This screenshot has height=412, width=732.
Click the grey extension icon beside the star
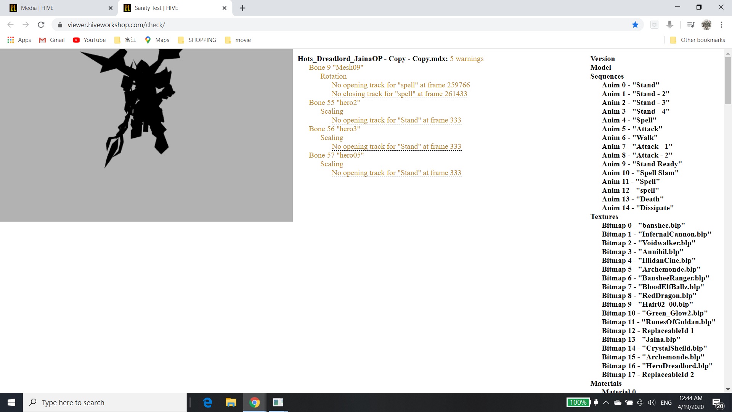[654, 25]
